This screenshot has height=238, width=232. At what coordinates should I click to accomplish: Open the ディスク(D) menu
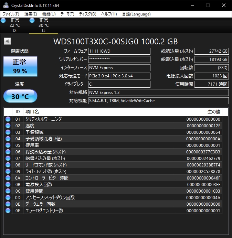[88, 14]
